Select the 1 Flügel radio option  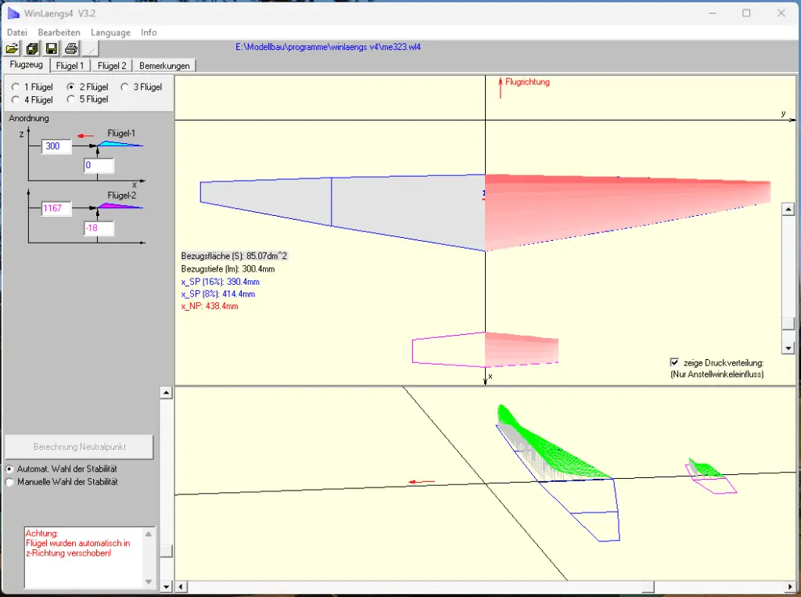point(16,87)
